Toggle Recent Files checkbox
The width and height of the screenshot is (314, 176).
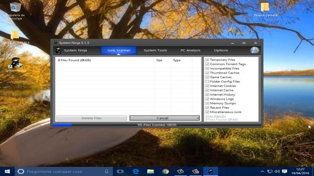pyautogui.click(x=207, y=108)
